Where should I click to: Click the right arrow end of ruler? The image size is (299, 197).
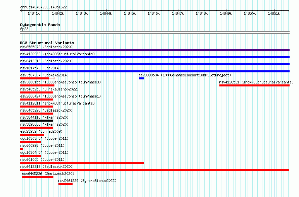[289, 10]
